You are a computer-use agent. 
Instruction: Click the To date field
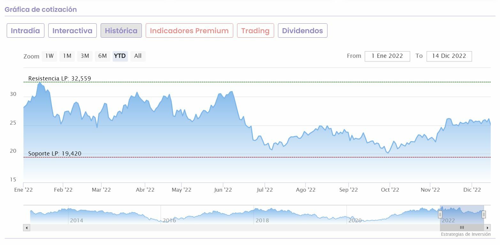click(449, 56)
